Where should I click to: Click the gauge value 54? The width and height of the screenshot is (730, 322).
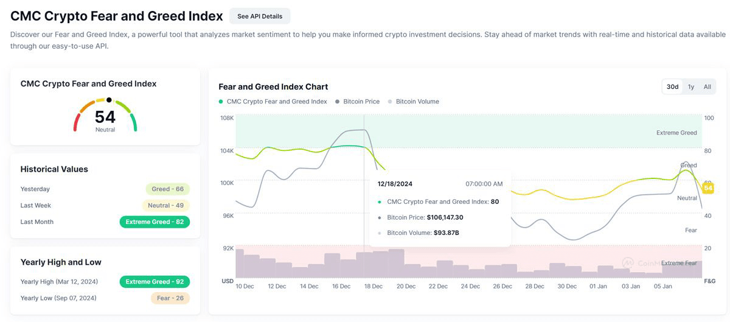[105, 117]
